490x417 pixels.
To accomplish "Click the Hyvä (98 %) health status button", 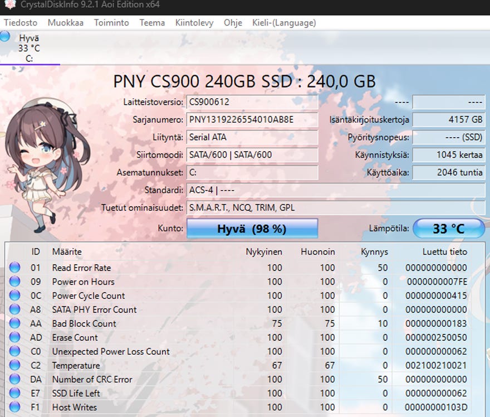I will coord(252,229).
